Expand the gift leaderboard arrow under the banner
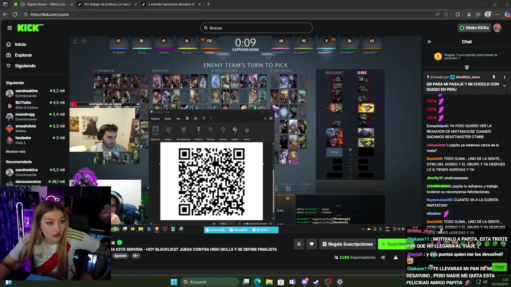The image size is (511, 287). coord(467,67)
